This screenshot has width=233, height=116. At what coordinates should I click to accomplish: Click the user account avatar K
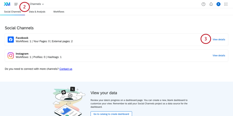pos(218,4)
